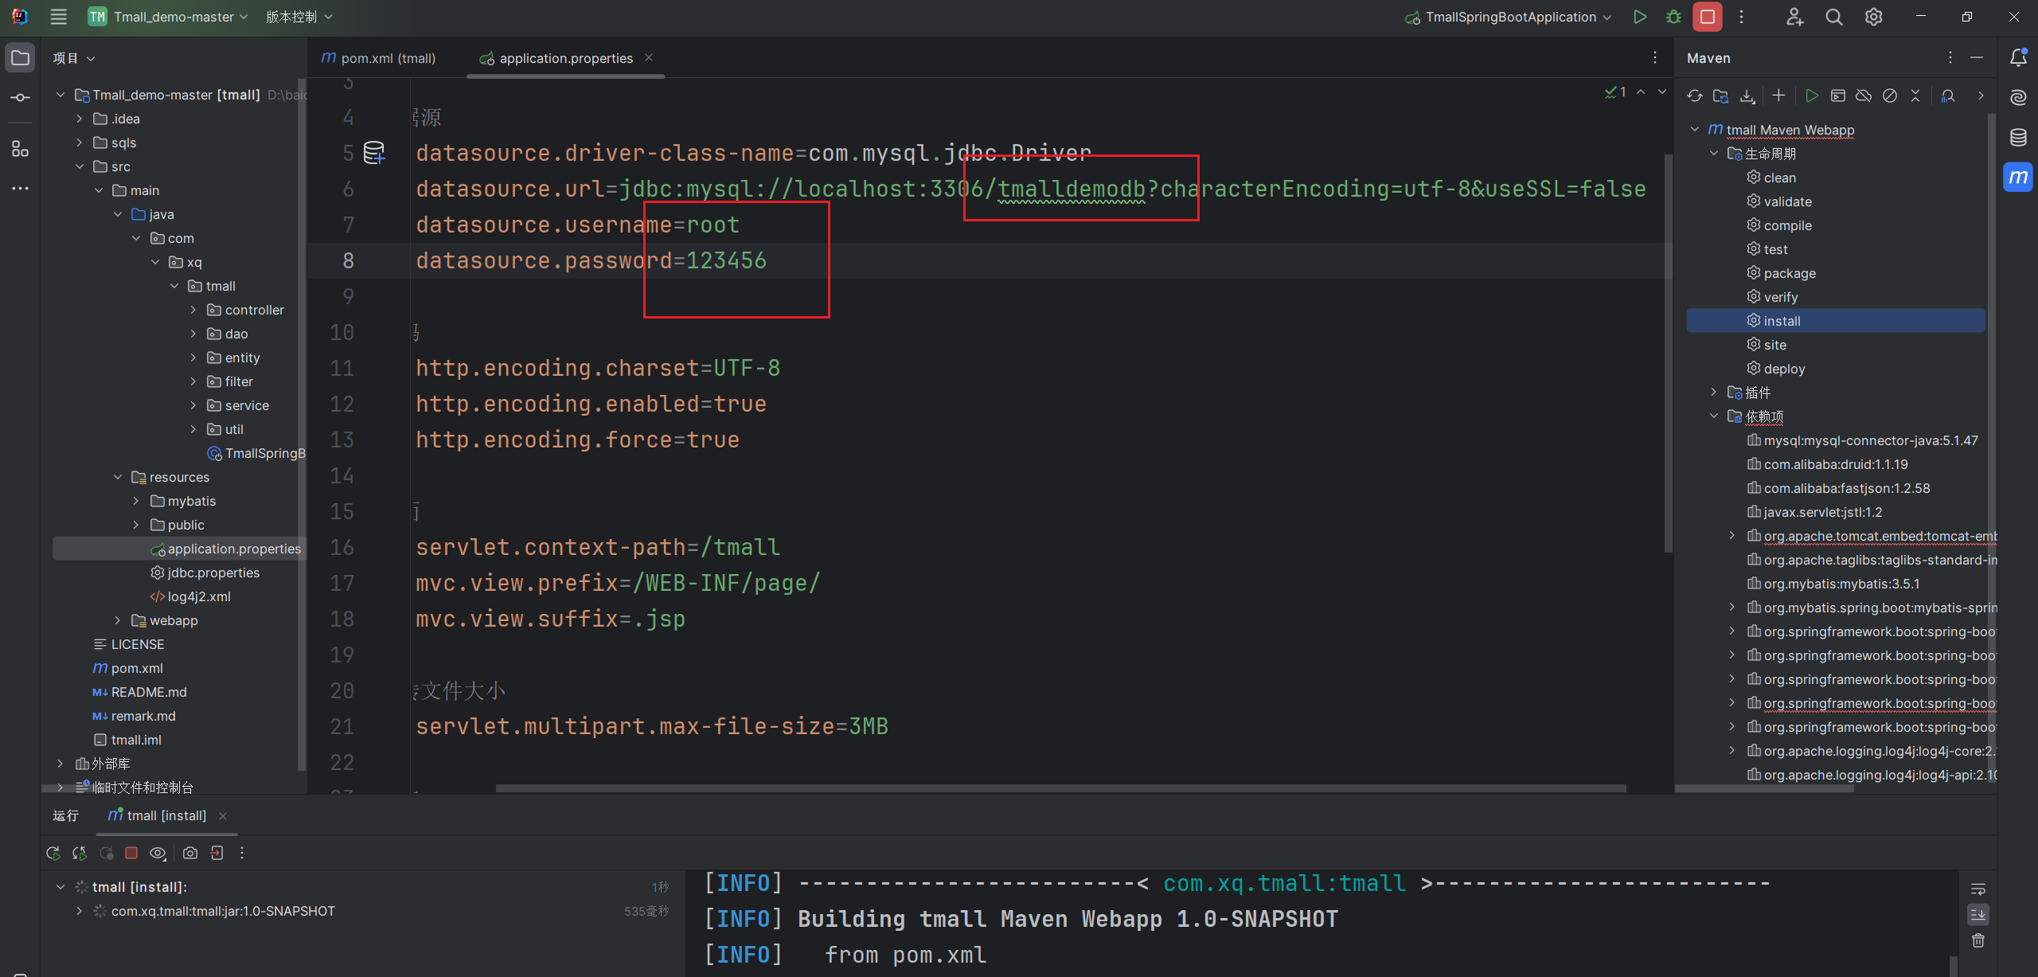
Task: Click the debug bug icon
Action: 1673,17
